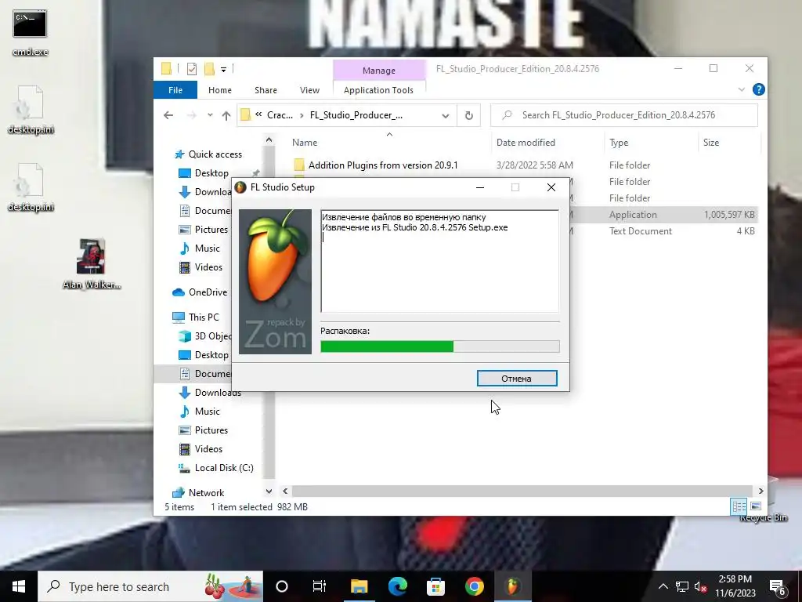Image resolution: width=802 pixels, height=602 pixels.
Task: Click the Отмена cancel button
Action: click(x=517, y=379)
